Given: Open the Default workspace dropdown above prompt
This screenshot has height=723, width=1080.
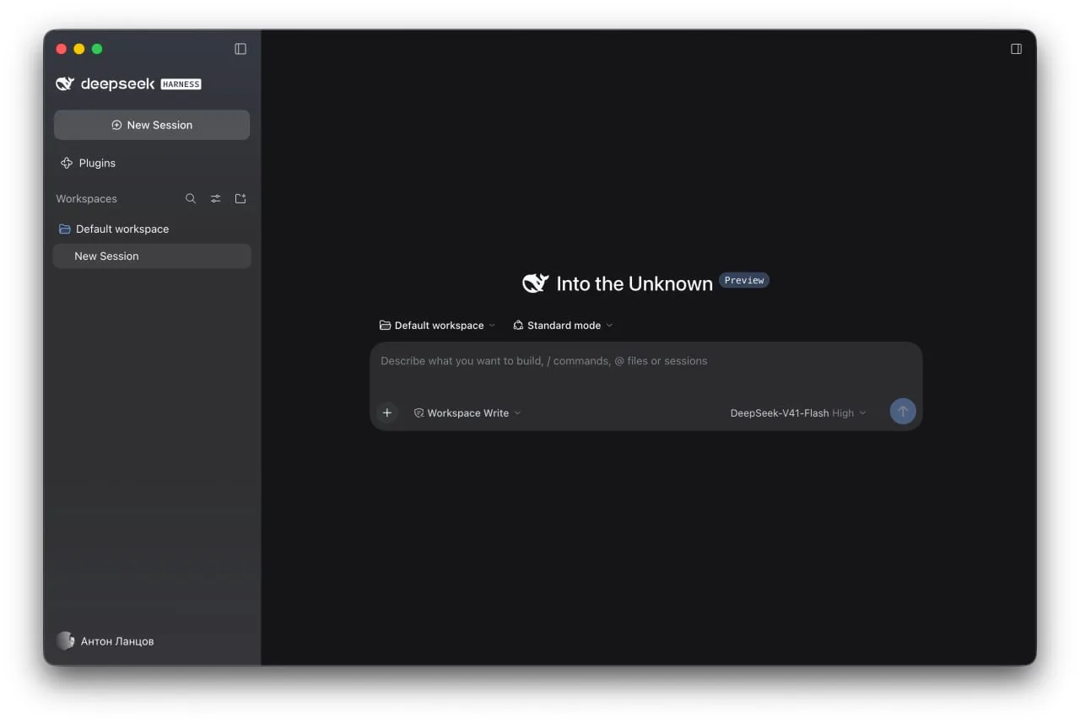Looking at the screenshot, I should [x=438, y=326].
